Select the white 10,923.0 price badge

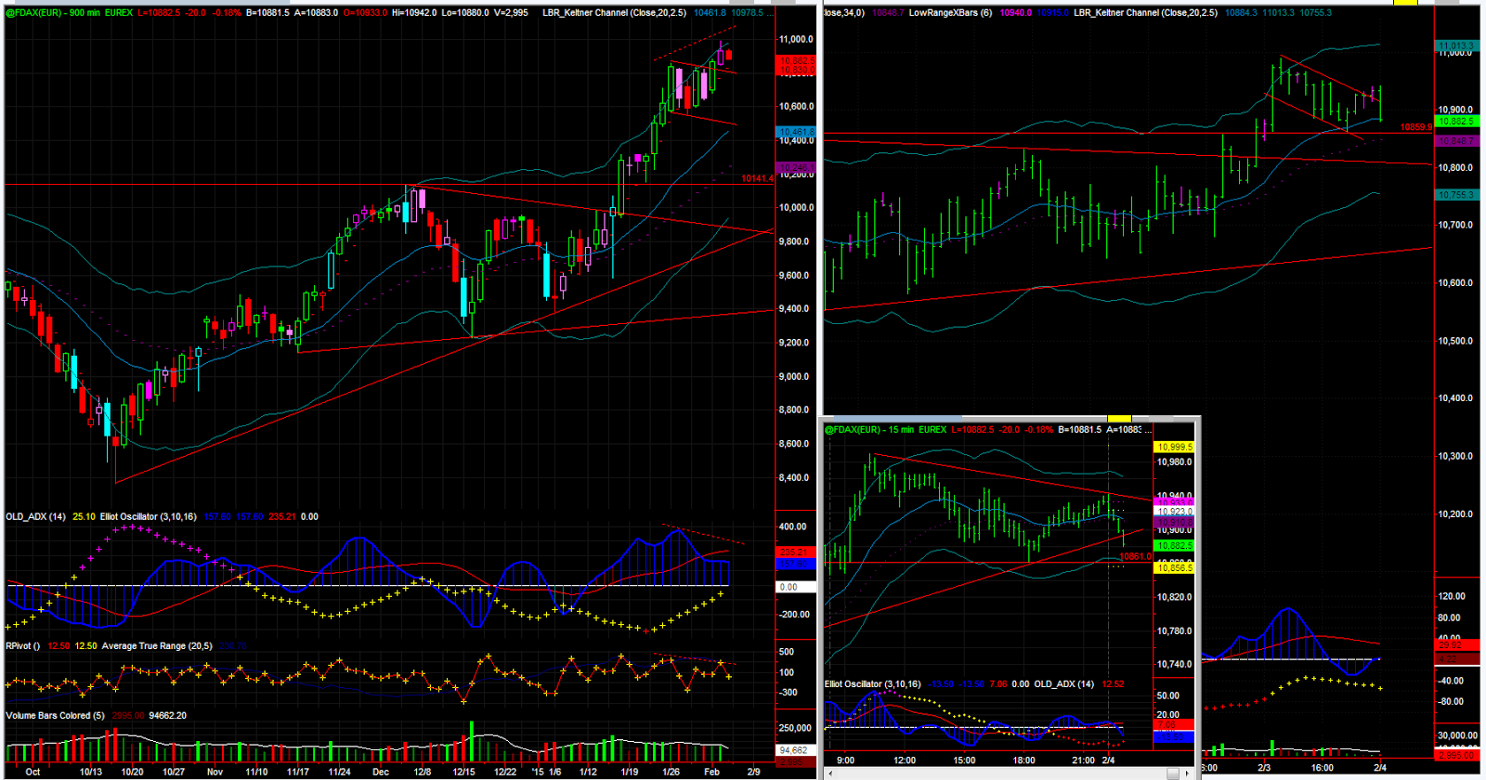(1174, 511)
